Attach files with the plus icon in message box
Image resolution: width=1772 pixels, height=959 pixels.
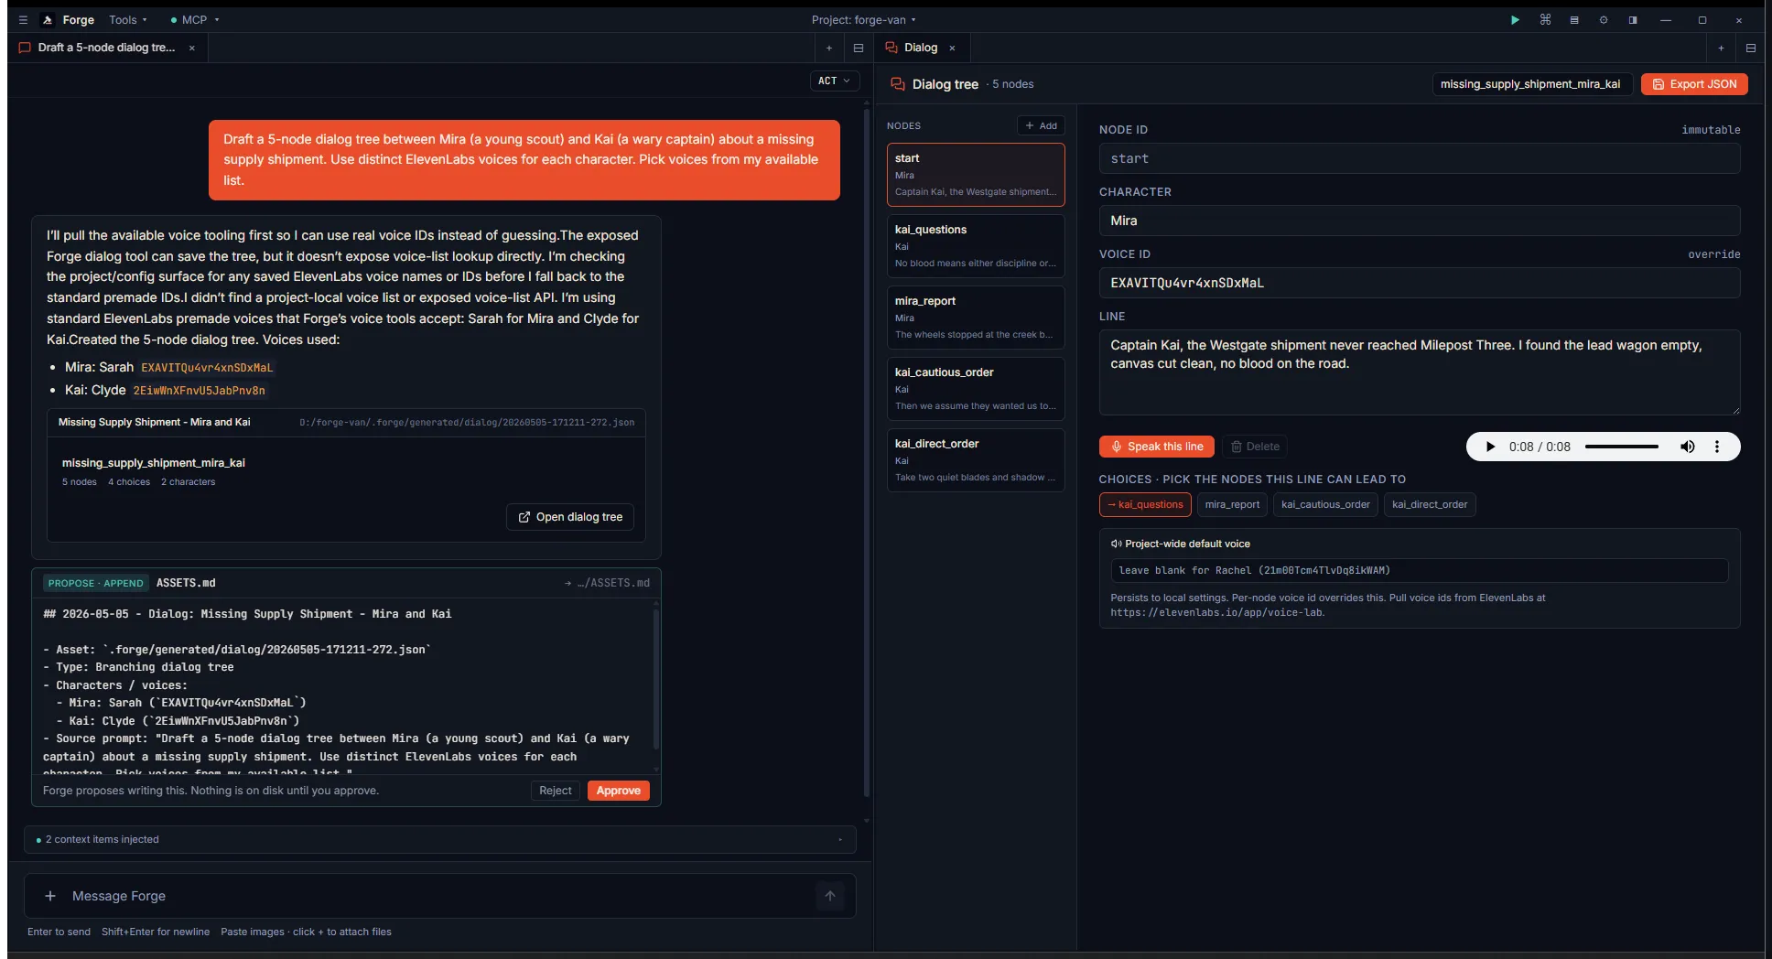(50, 896)
